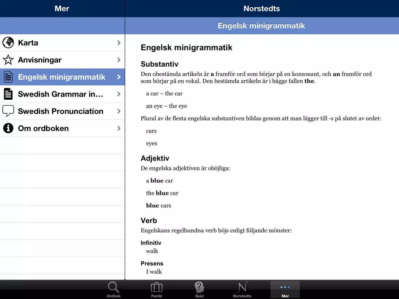
Task: Click the example 'blue cars'
Action: [158, 205]
